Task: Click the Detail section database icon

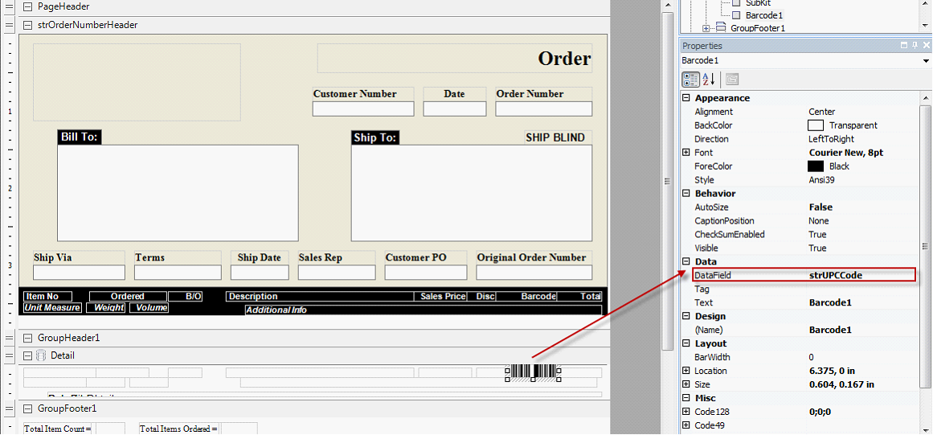Action: click(x=41, y=356)
